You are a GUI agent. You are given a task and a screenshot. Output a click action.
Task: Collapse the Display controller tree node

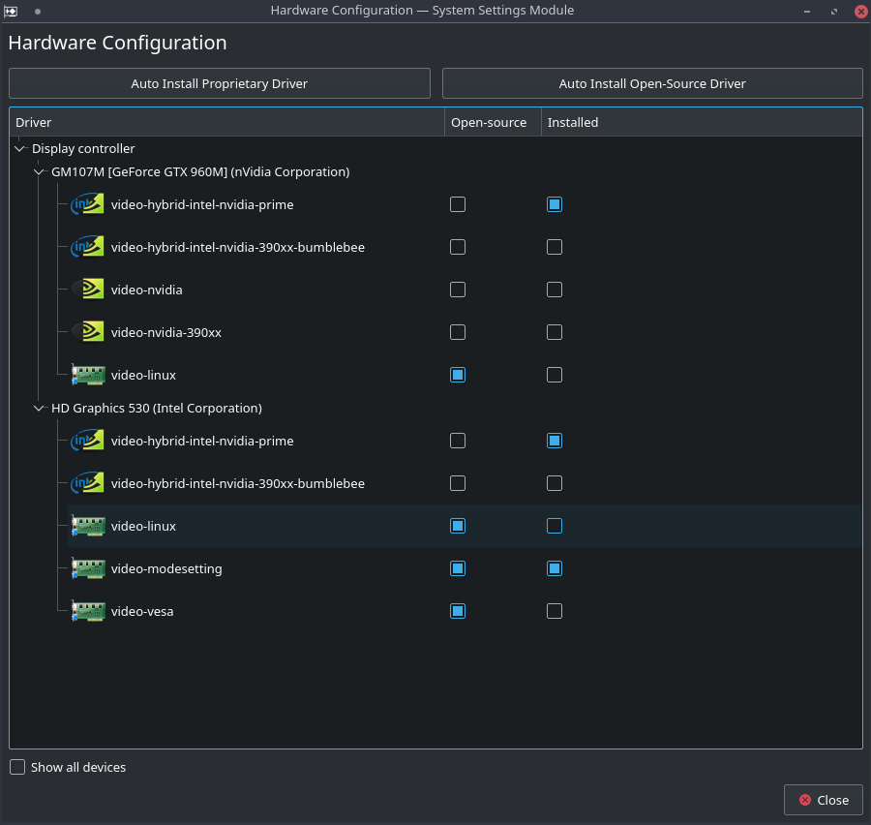click(x=19, y=149)
